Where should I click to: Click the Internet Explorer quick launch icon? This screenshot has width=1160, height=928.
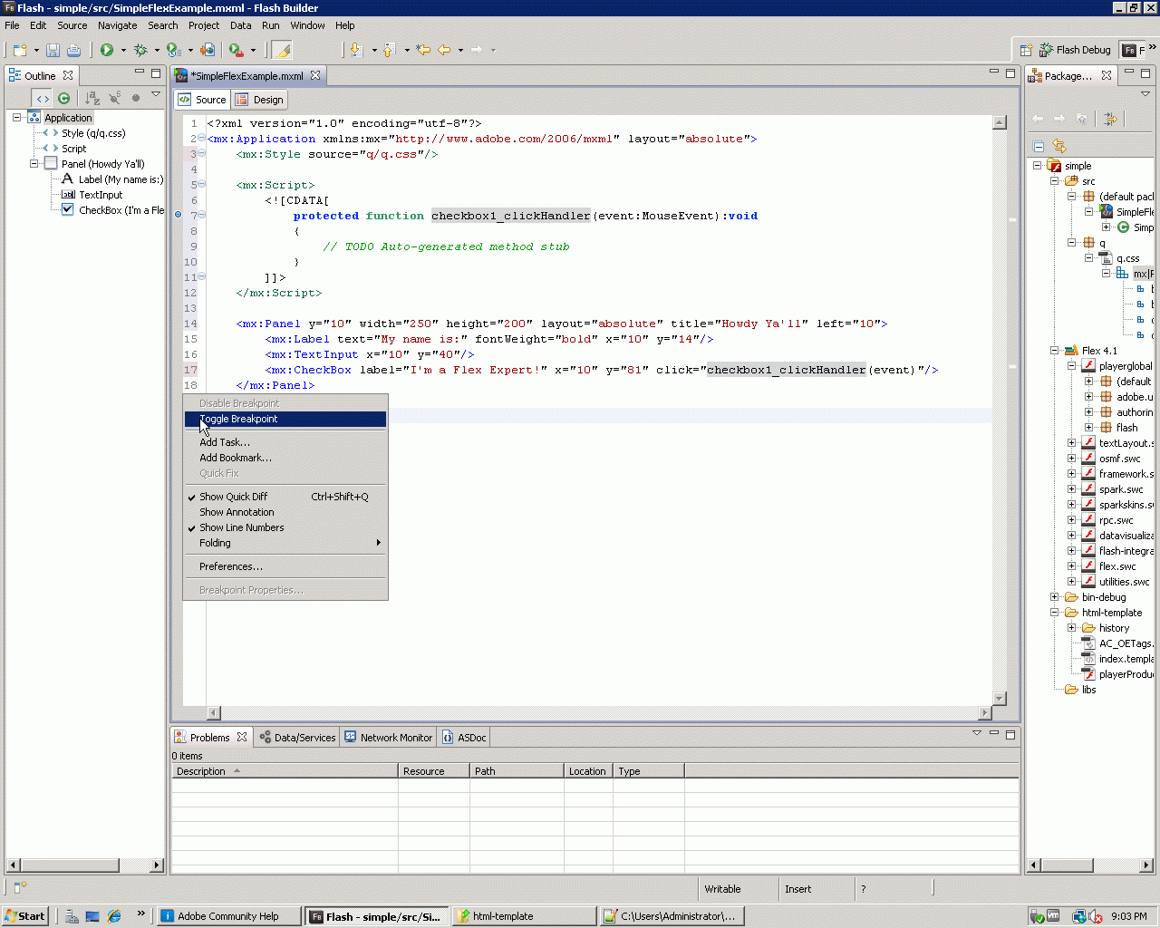(114, 916)
